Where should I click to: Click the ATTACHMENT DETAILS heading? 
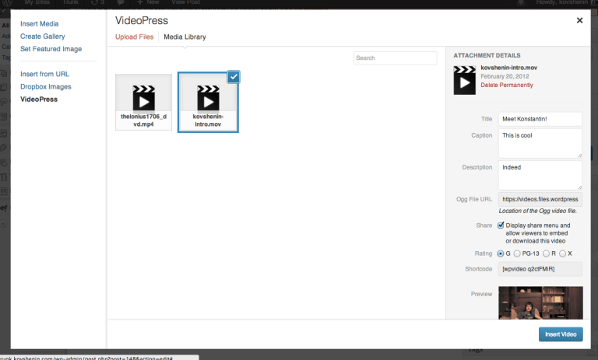point(487,55)
